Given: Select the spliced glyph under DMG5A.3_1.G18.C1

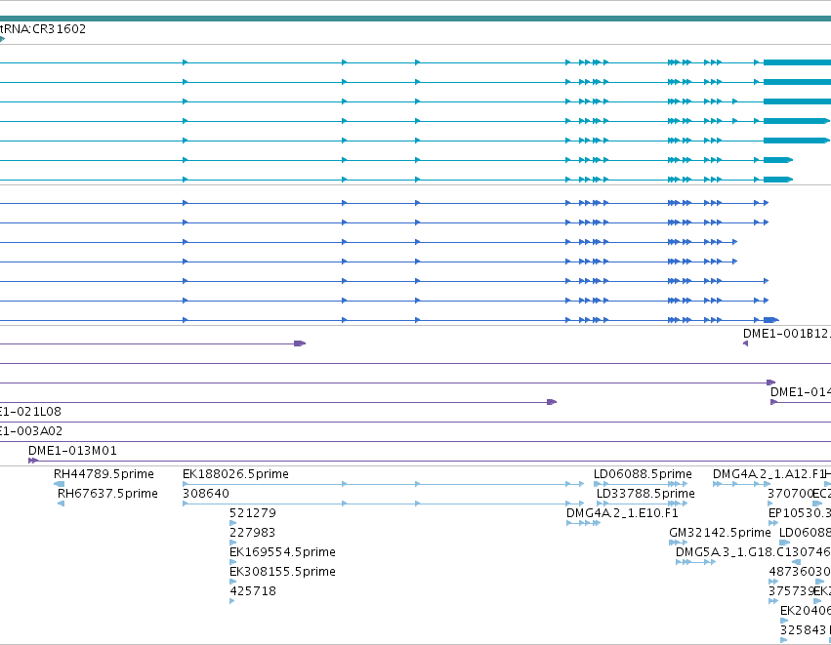Looking at the screenshot, I should (x=696, y=562).
